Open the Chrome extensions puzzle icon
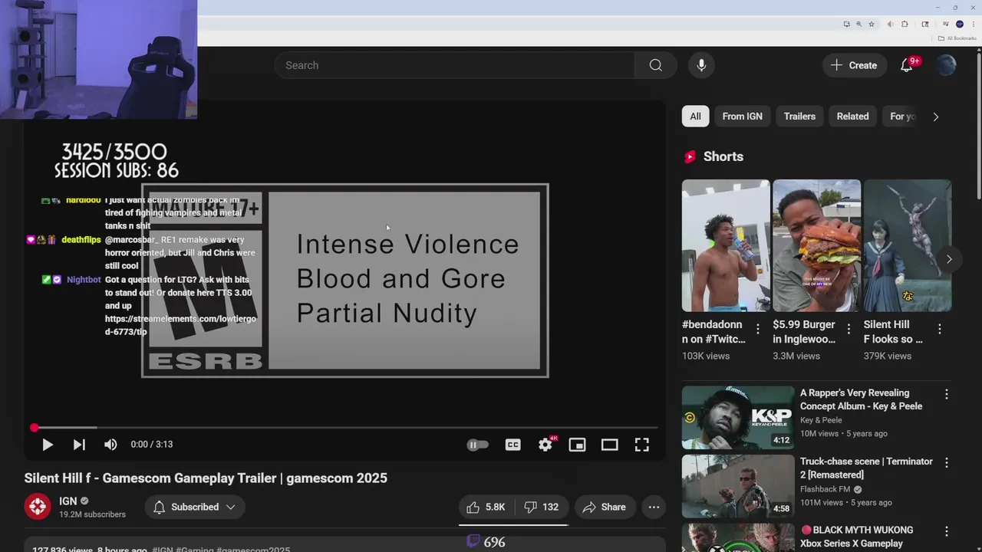The width and height of the screenshot is (982, 552). click(x=905, y=24)
